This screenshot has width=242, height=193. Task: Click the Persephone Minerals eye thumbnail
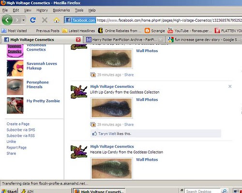15,87
